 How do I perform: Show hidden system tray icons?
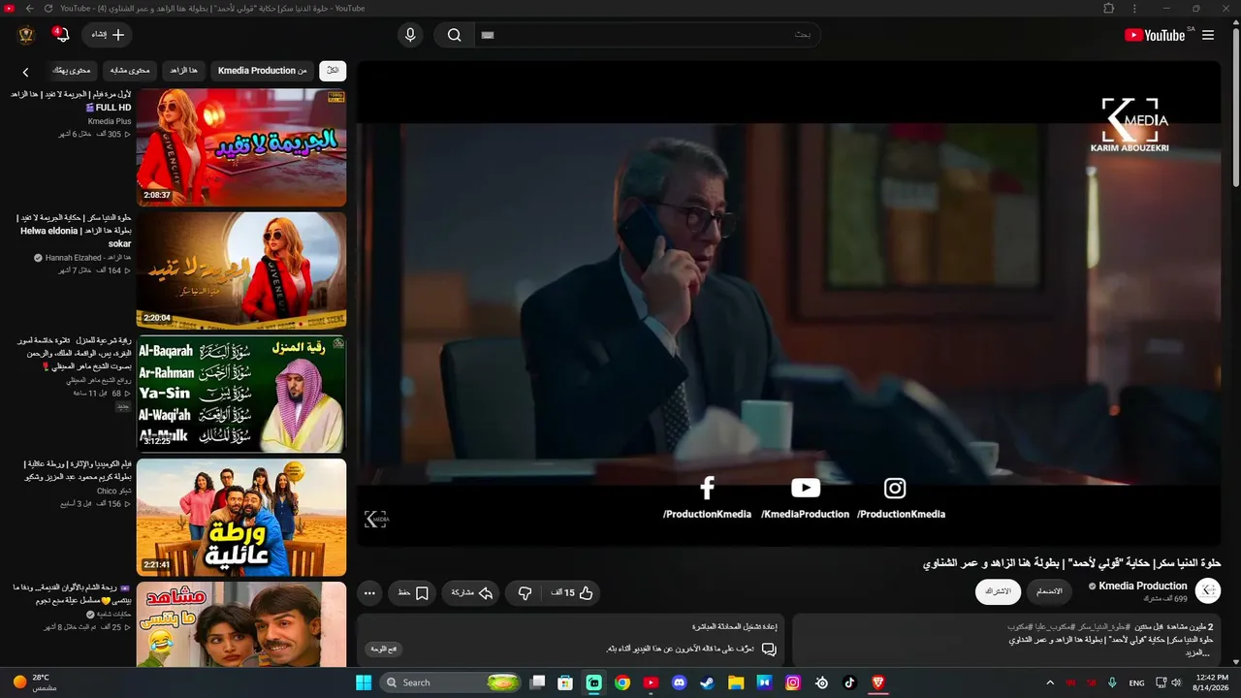pyautogui.click(x=1050, y=682)
